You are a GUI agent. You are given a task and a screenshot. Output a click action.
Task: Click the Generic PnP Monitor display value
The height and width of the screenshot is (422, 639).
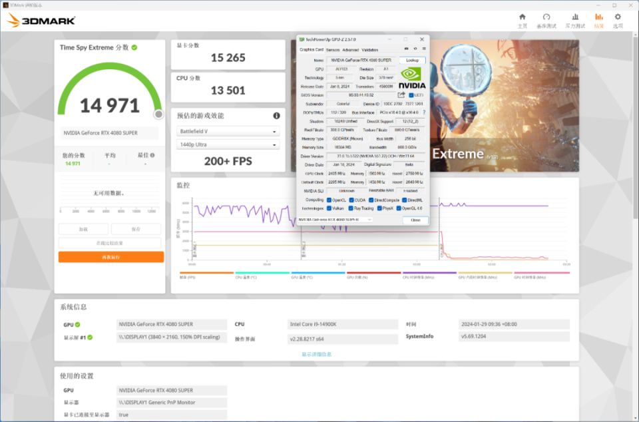[172, 403]
